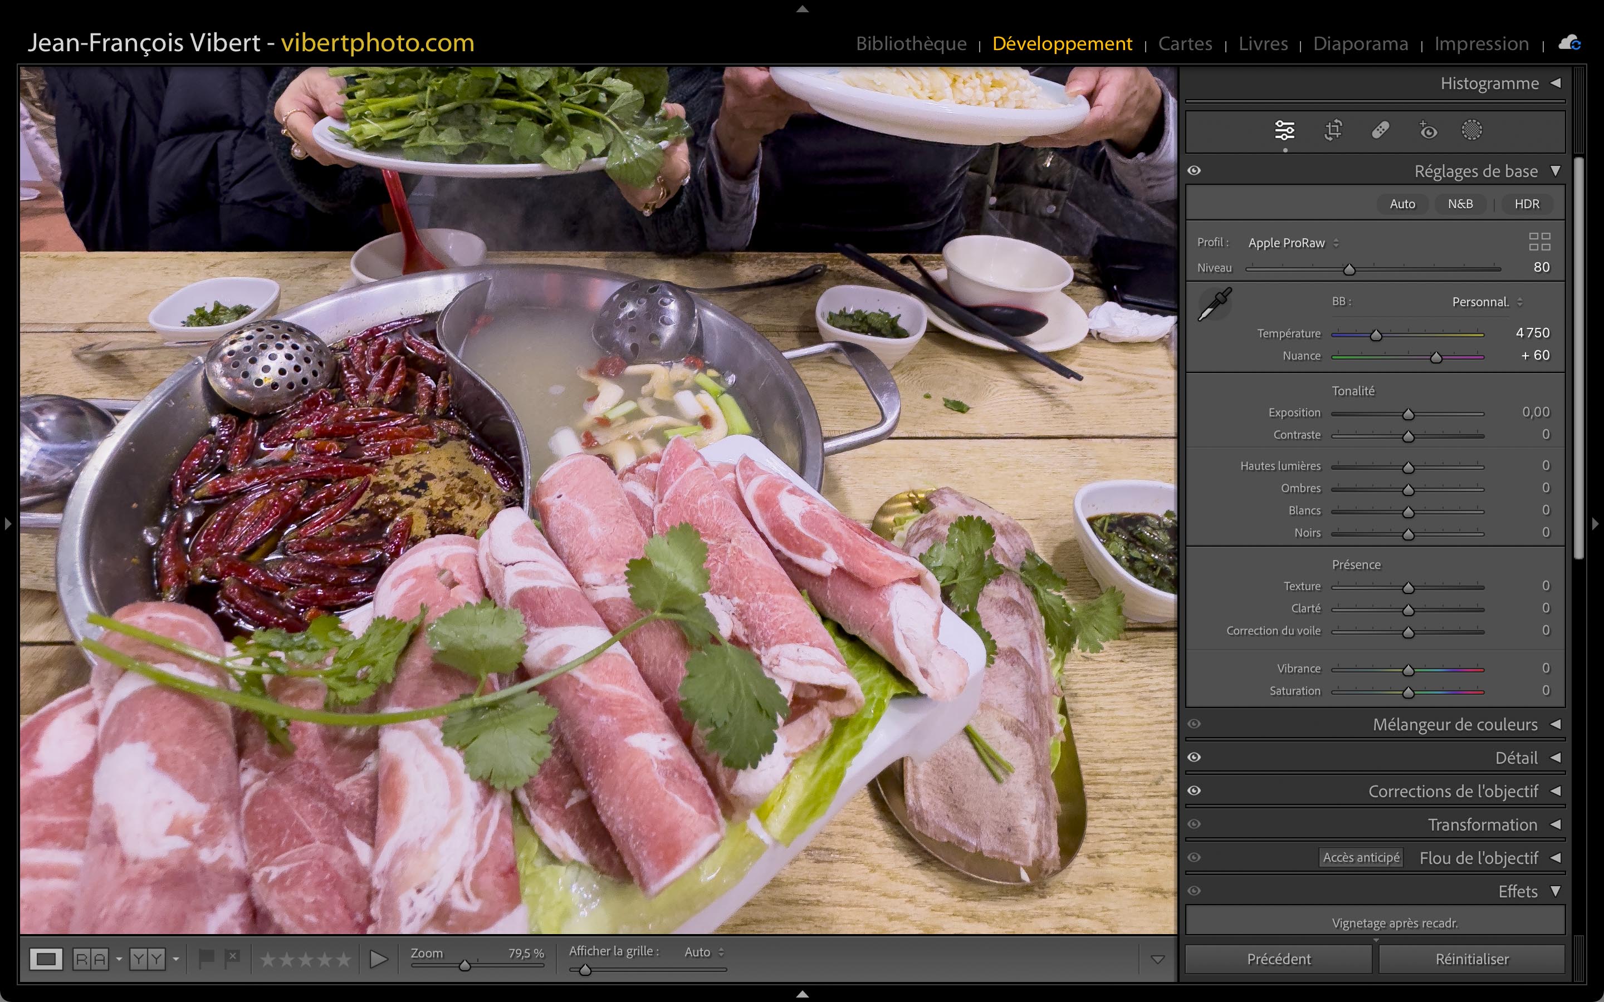Mark photo as rejected with flag
Image resolution: width=1604 pixels, height=1002 pixels.
232,958
